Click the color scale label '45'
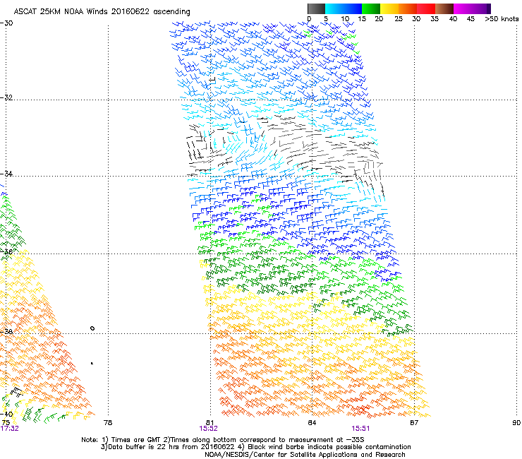The image size is (522, 459). pos(471,19)
